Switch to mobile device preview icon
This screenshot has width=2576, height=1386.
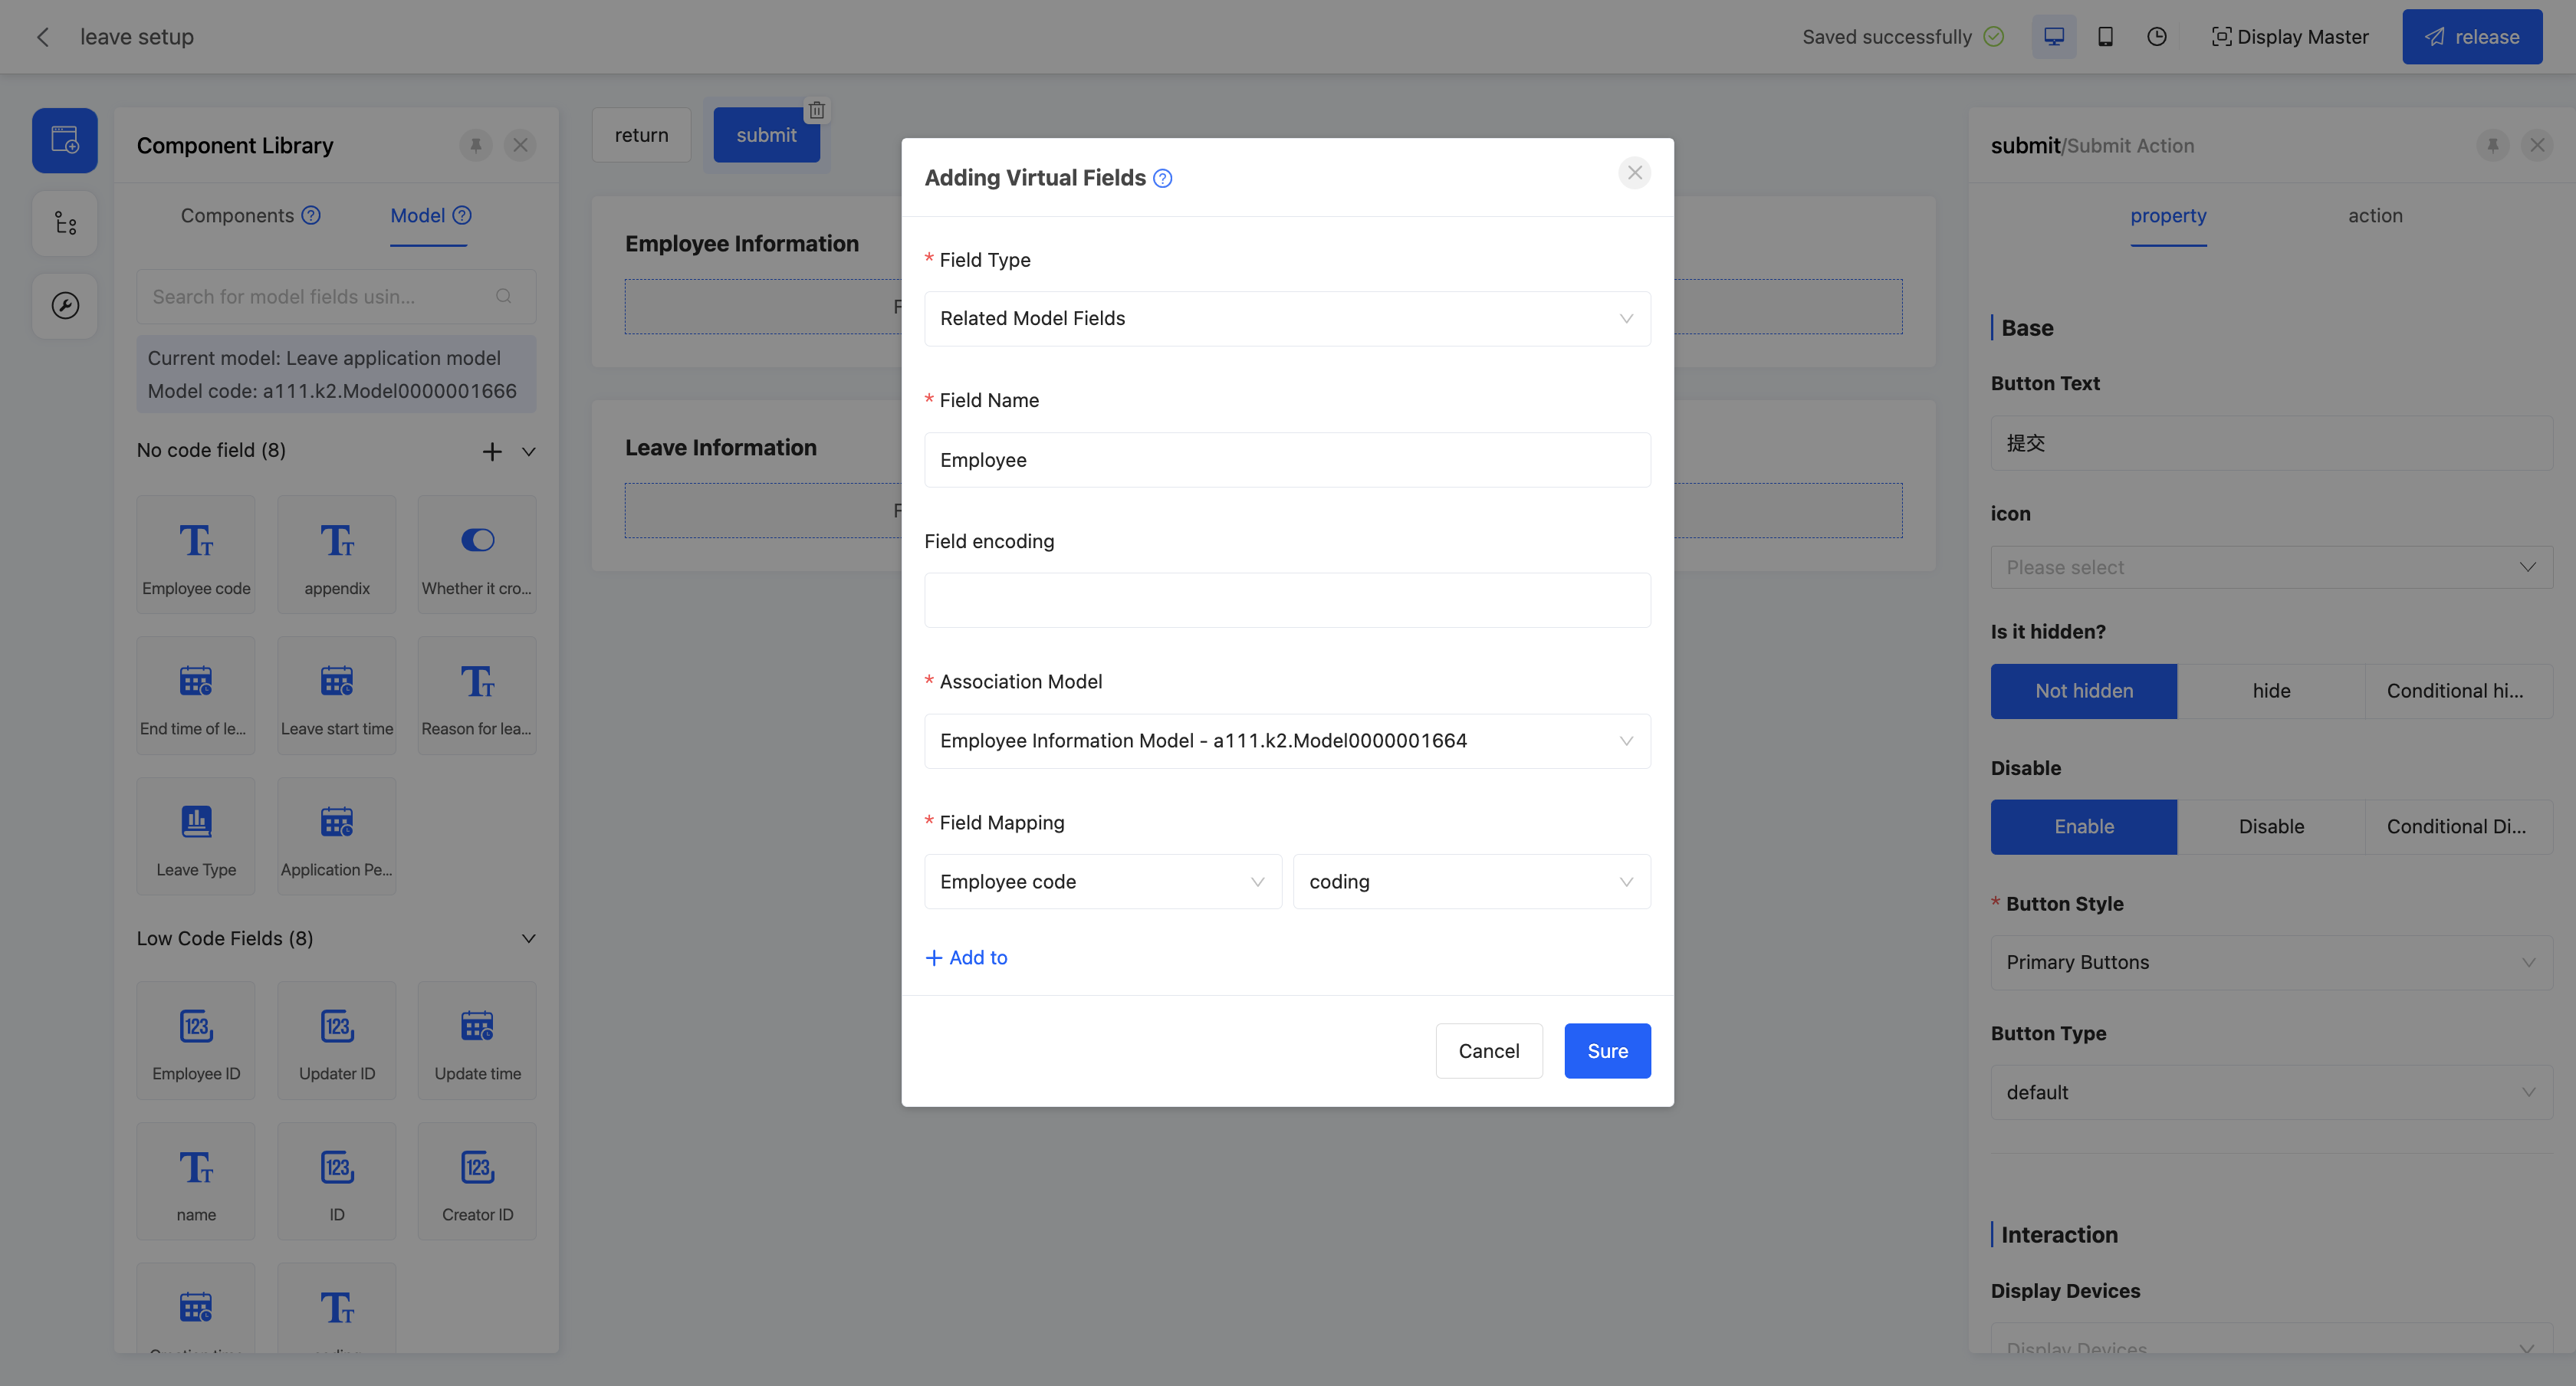point(2105,37)
